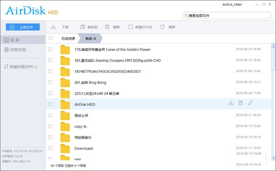The height and width of the screenshot is (171, 276).
Task: Click the 无线资源 breadcrumb
Action: [68, 39]
